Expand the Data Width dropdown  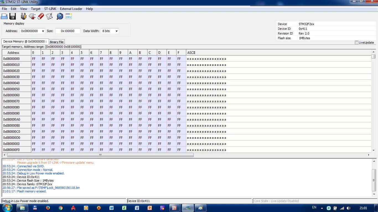116,31
